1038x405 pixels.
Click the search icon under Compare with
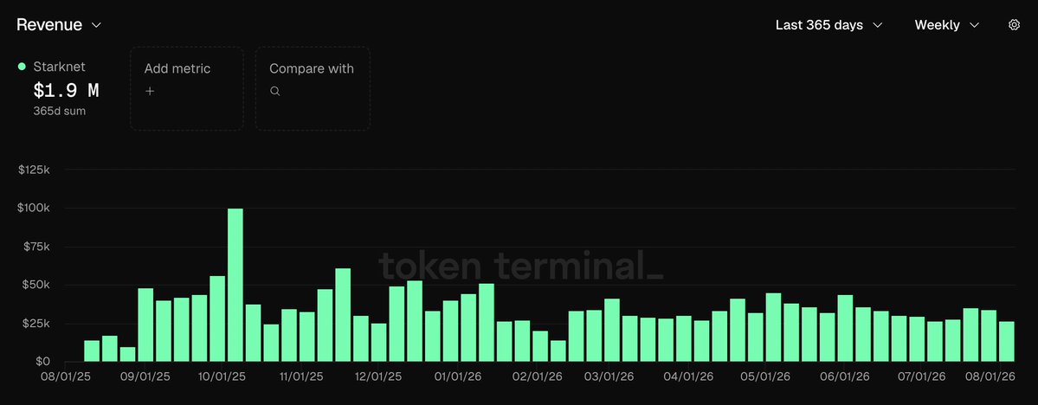point(274,92)
